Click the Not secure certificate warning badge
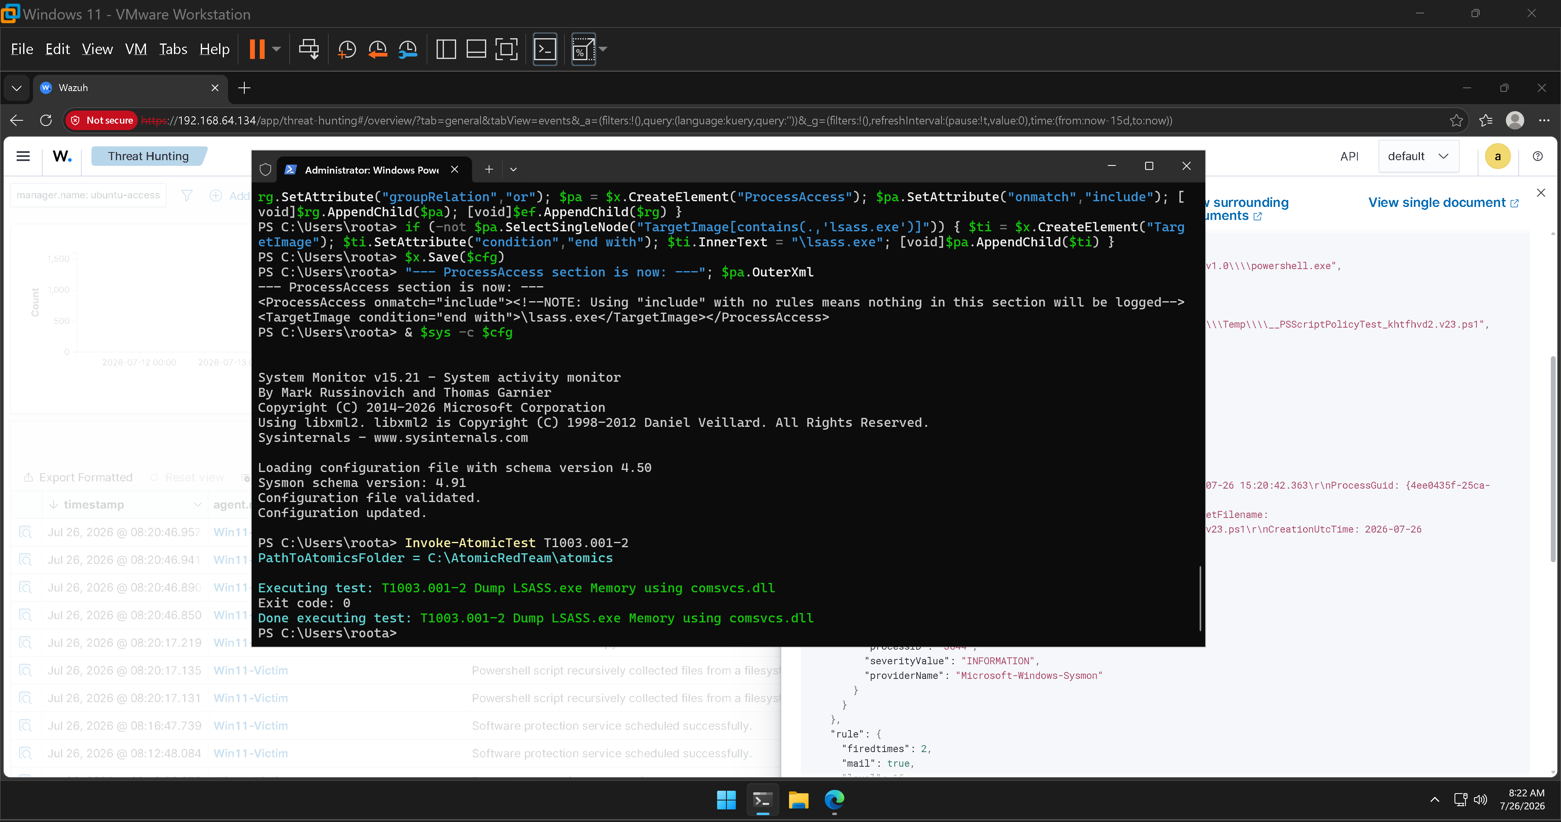The height and width of the screenshot is (822, 1561). pos(102,121)
